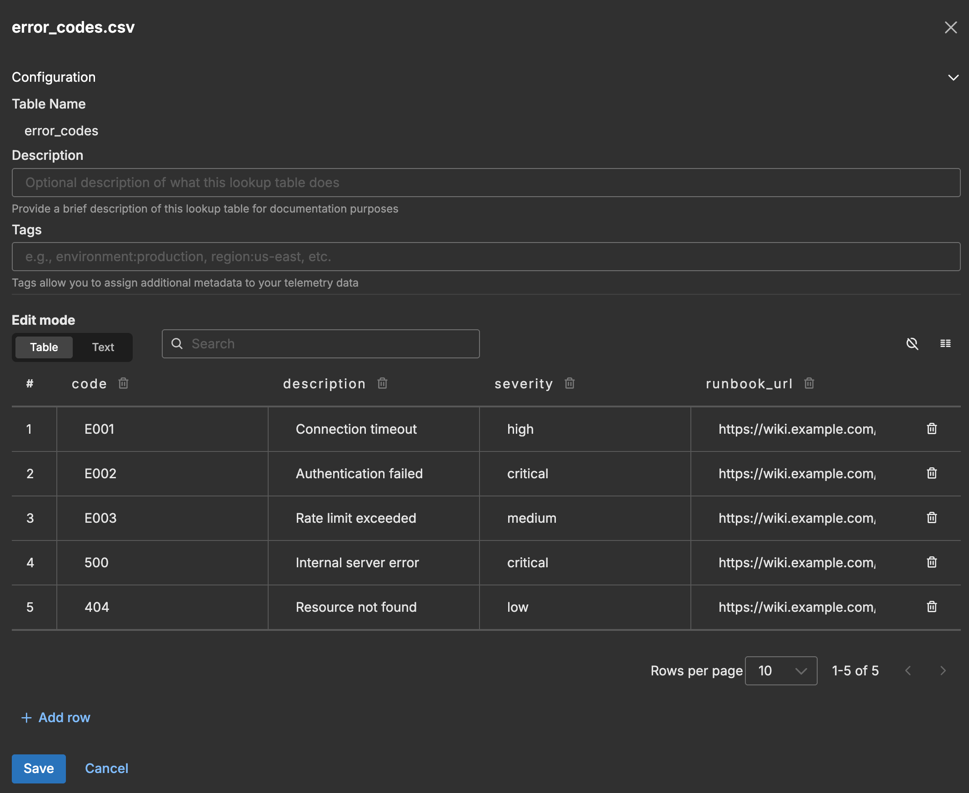The width and height of the screenshot is (969, 793).
Task: Save the error_codes lookup table
Action: pyautogui.click(x=38, y=768)
